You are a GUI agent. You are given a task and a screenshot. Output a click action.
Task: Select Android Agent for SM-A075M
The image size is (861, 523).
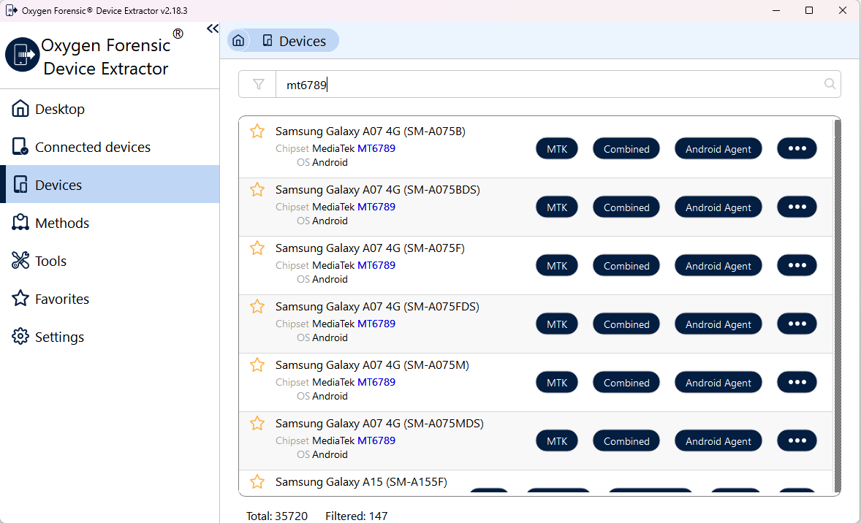point(718,383)
